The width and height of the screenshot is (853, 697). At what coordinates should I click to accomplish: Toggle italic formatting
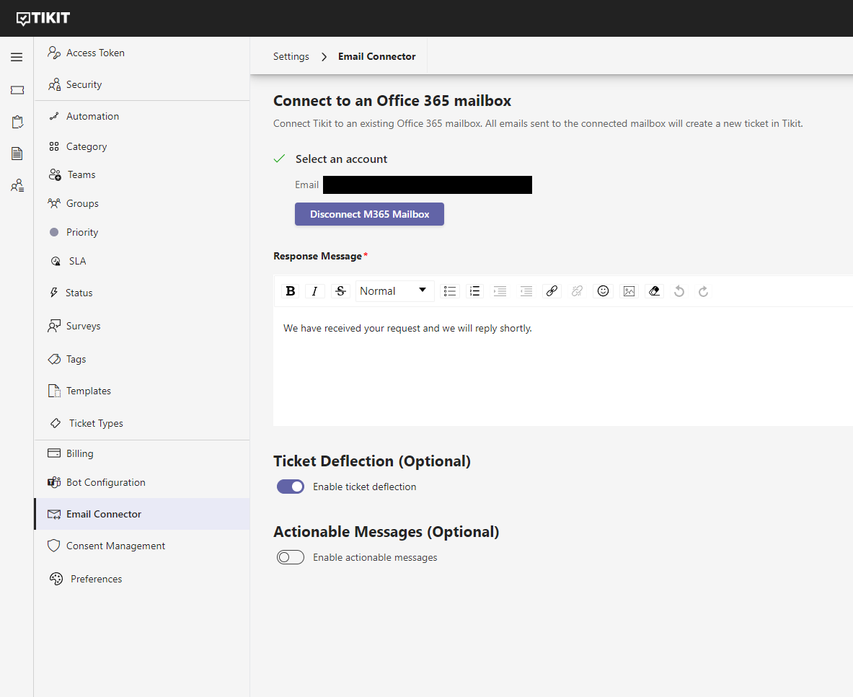314,291
